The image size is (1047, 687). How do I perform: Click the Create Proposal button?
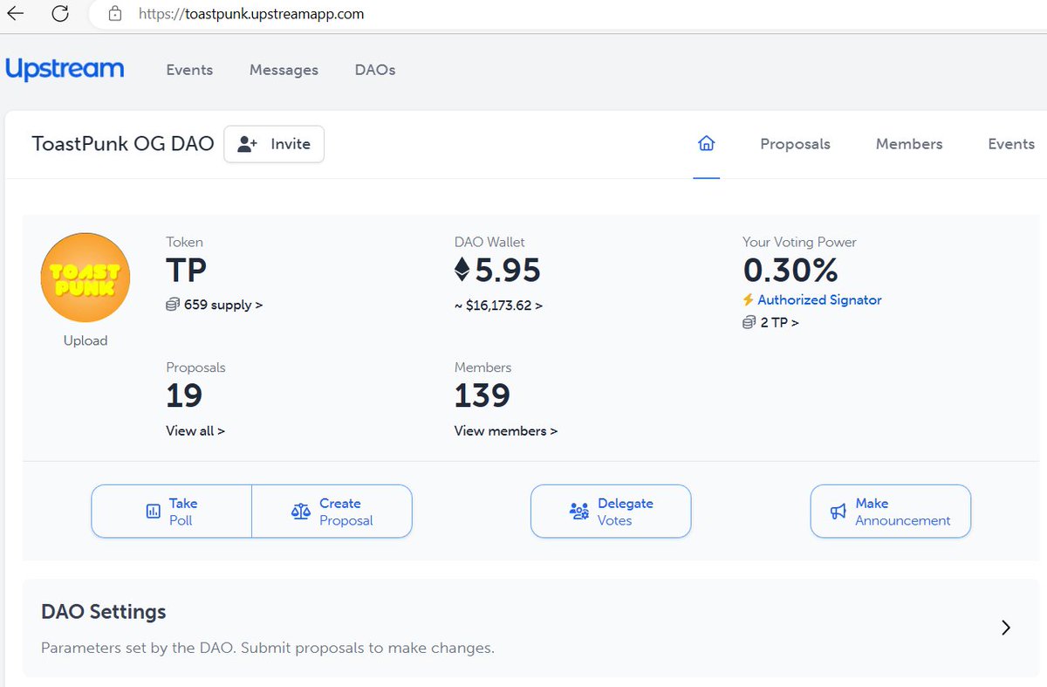click(332, 512)
